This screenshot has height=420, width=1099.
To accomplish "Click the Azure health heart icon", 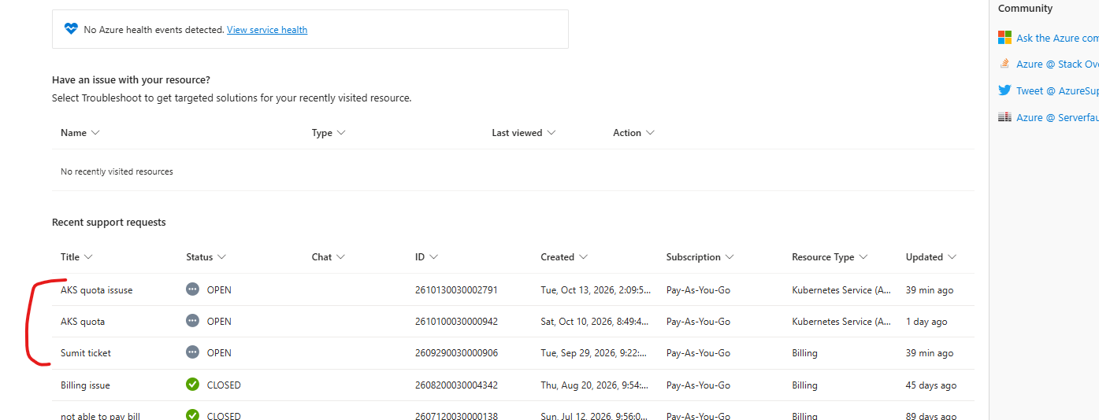I will coord(71,29).
